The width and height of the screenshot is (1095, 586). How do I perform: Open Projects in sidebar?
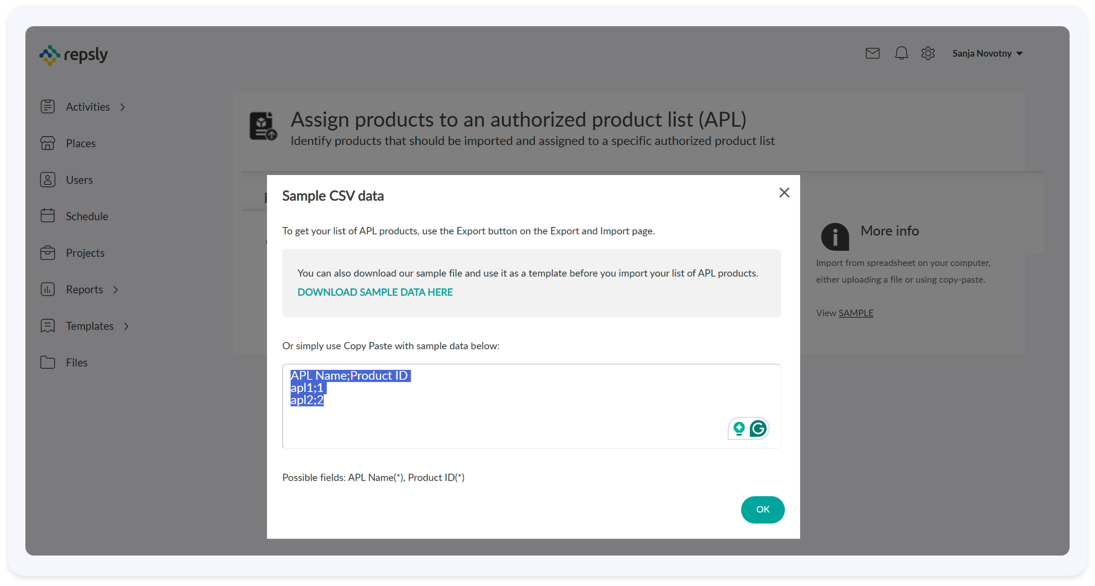[85, 253]
